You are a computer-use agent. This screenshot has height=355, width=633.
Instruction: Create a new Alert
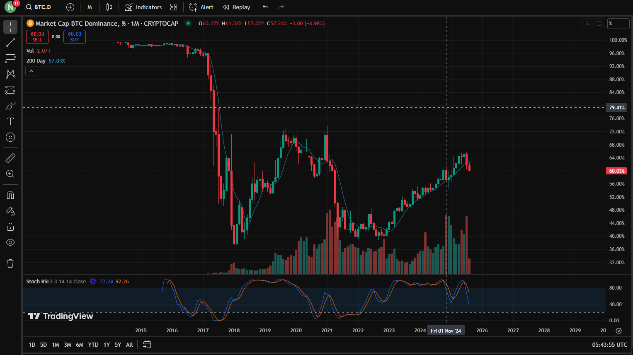(x=201, y=7)
